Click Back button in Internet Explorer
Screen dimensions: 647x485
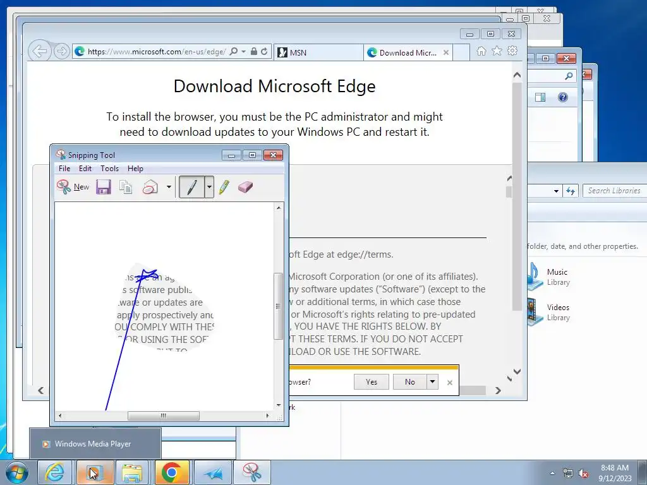click(40, 52)
